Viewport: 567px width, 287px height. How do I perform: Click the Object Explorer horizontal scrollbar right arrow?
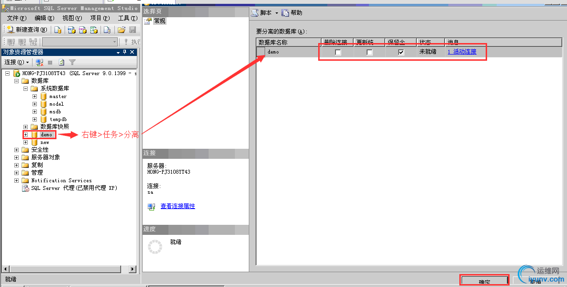[x=133, y=269]
